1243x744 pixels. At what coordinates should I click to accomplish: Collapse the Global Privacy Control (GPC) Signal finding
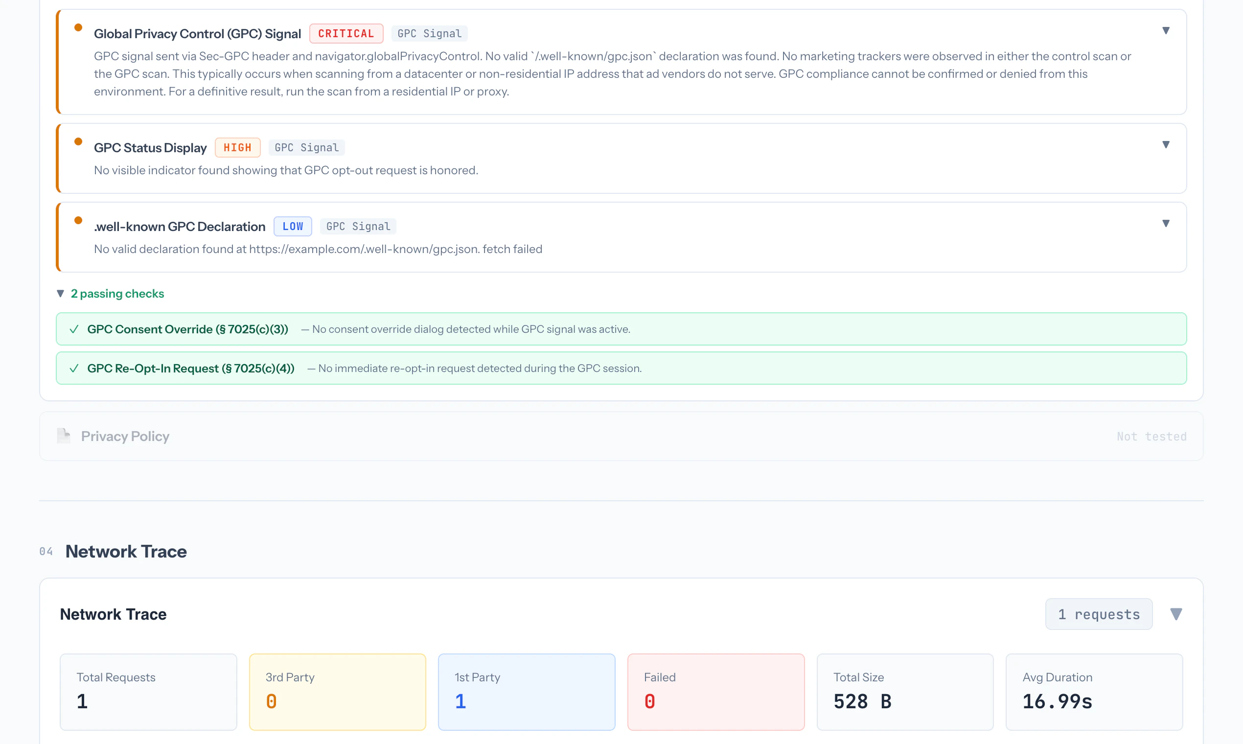[1166, 30]
